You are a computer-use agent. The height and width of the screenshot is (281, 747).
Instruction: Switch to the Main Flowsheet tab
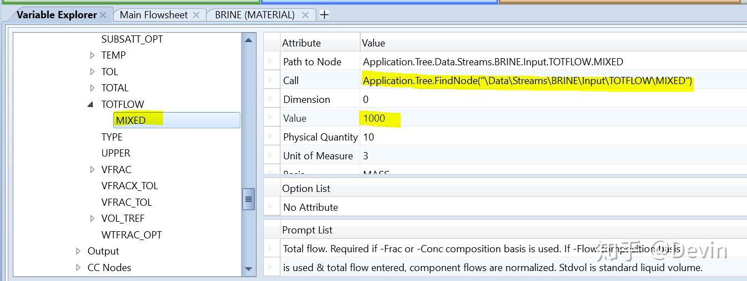click(154, 15)
